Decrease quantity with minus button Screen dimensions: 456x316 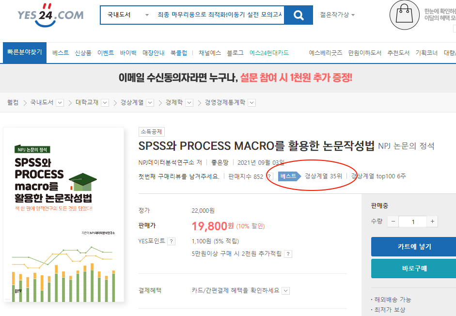click(393, 221)
